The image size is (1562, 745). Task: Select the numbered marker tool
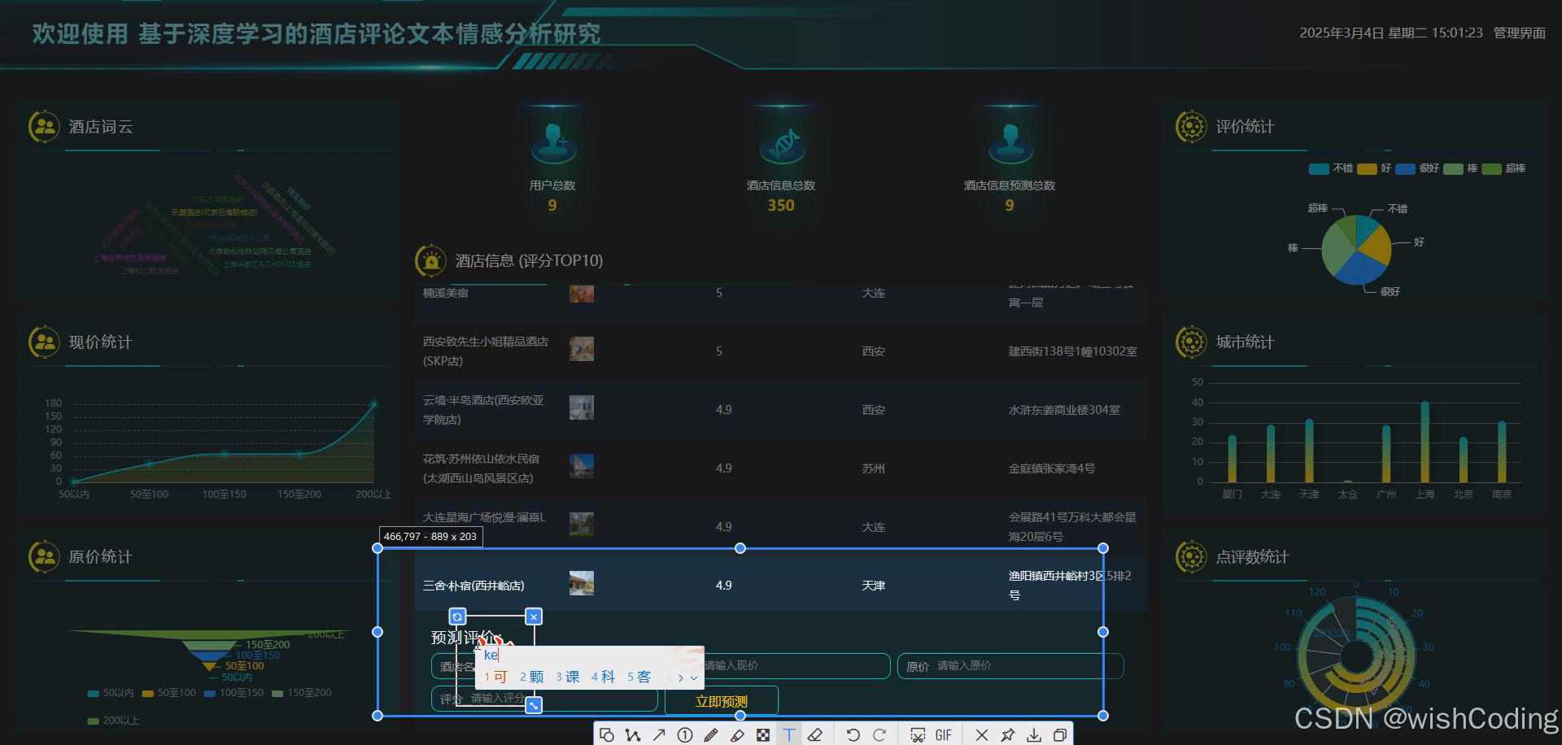click(685, 734)
